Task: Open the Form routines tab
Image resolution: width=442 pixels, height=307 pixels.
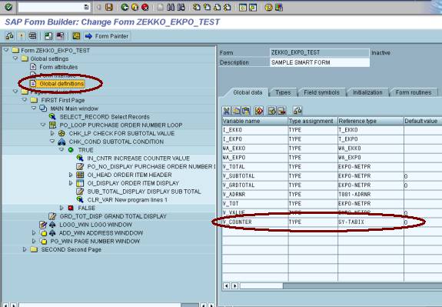Action: [x=414, y=92]
